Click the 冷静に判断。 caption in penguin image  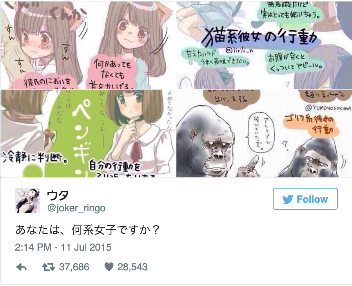click(35, 157)
